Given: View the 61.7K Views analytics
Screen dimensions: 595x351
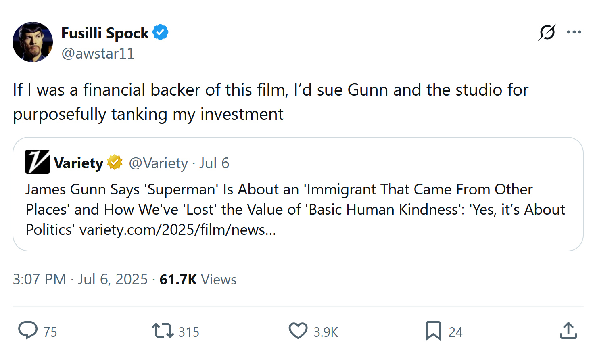Looking at the screenshot, I should pos(198,279).
